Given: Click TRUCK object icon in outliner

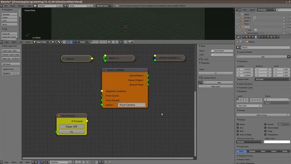Looking at the screenshot, I should [242, 27].
